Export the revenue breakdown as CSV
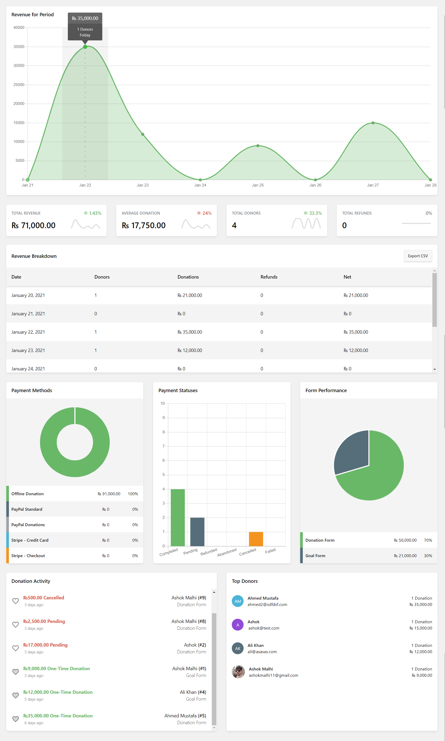 point(417,256)
